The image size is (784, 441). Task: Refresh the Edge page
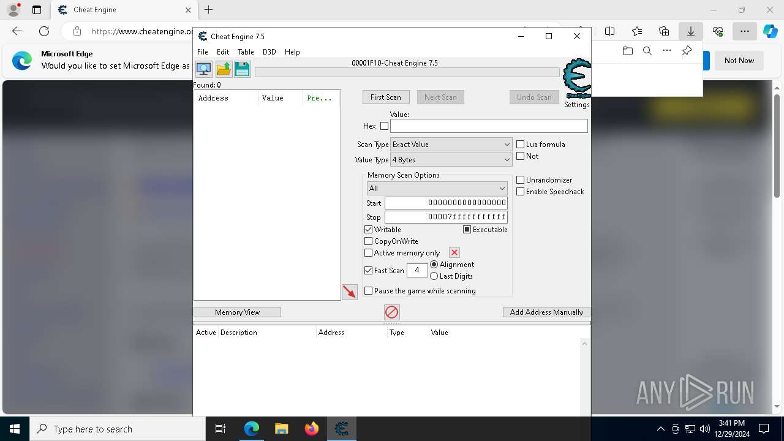[x=44, y=31]
